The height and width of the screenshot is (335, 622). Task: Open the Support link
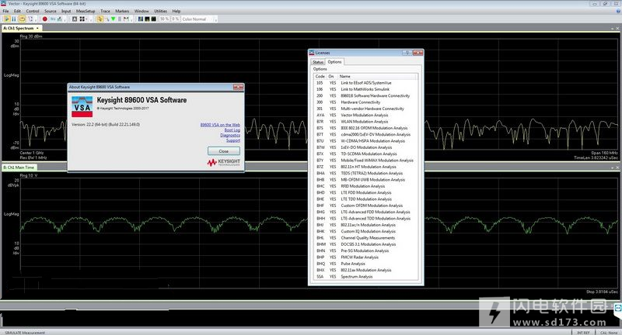point(232,140)
